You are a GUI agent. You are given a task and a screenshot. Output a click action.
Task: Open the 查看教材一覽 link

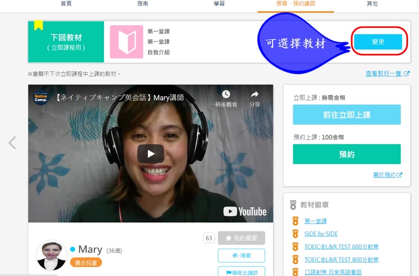[x=383, y=74]
